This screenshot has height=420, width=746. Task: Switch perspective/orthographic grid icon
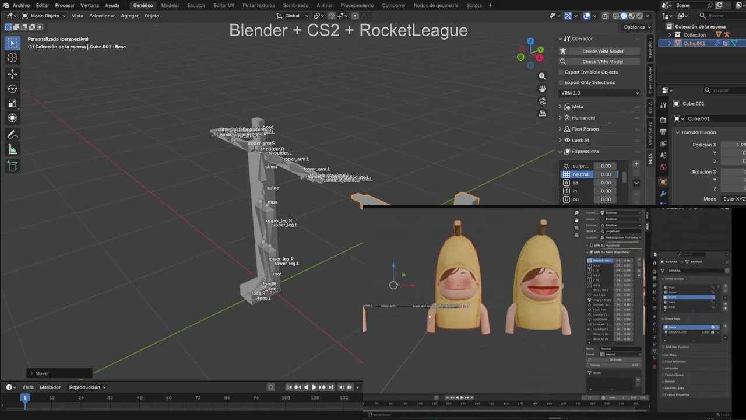click(542, 113)
